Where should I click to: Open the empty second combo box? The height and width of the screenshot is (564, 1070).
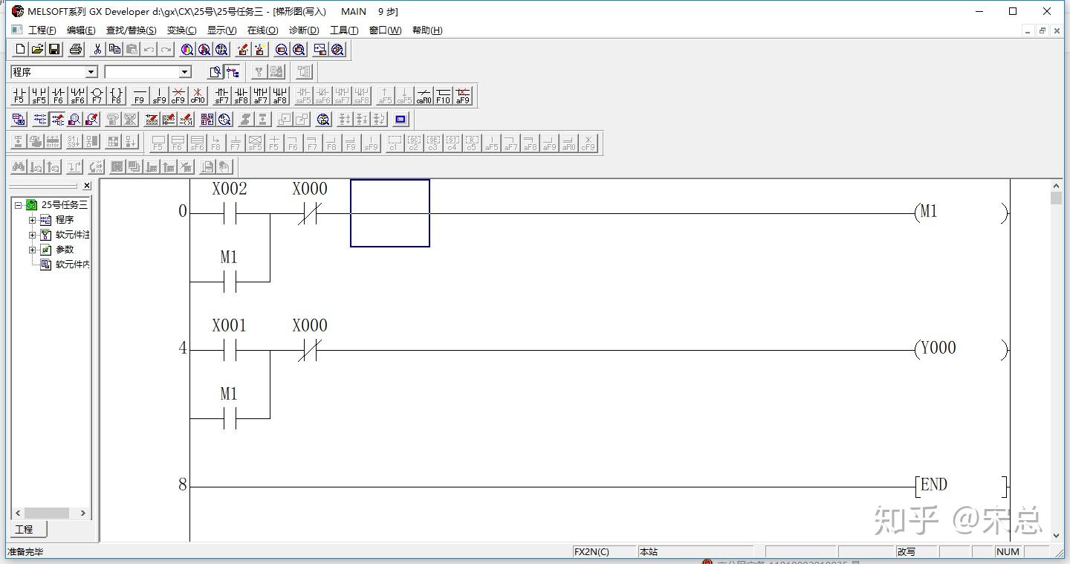click(x=185, y=72)
